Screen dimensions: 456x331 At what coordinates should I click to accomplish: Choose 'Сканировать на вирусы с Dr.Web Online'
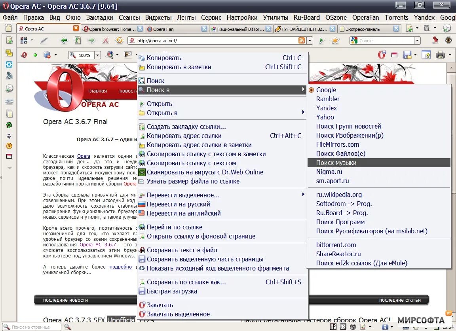[222, 172]
